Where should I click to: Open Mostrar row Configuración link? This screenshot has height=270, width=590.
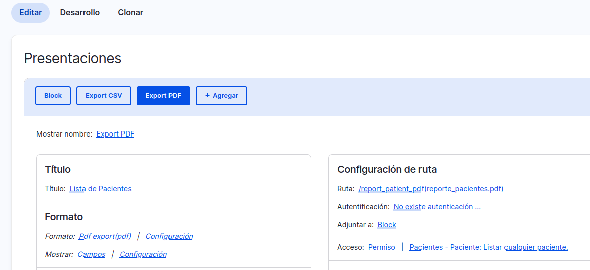(143, 254)
